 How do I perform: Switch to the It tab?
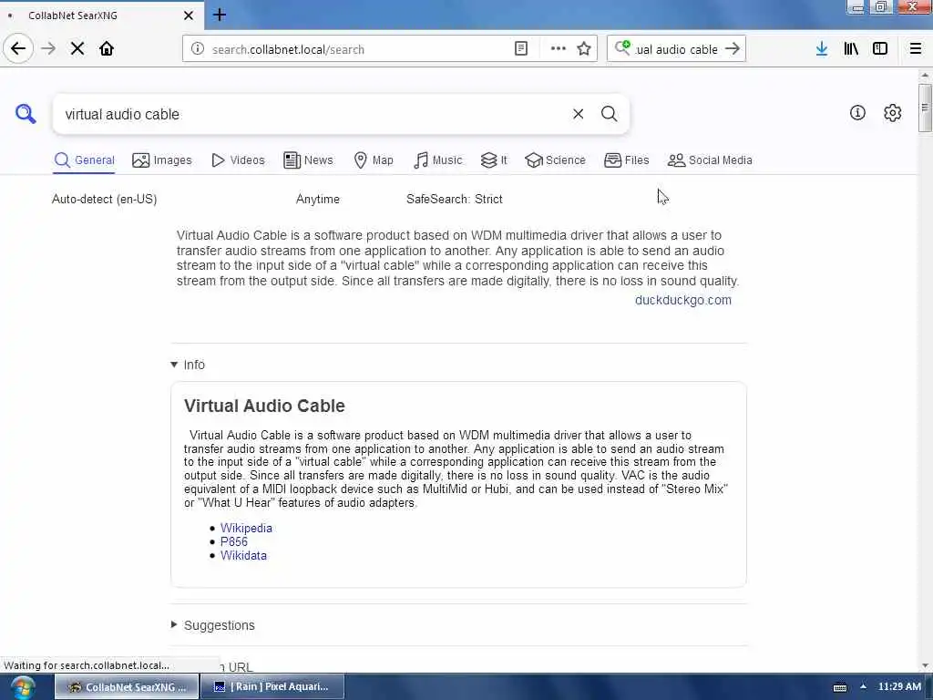[x=494, y=160]
